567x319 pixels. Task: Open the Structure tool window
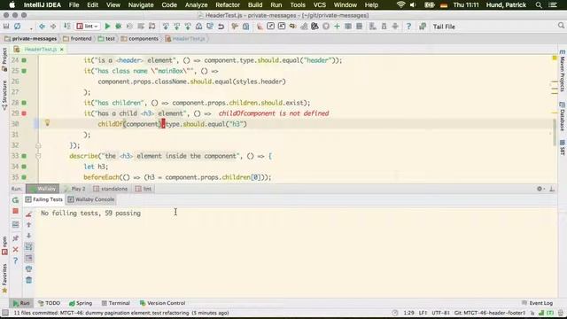pos(4,95)
